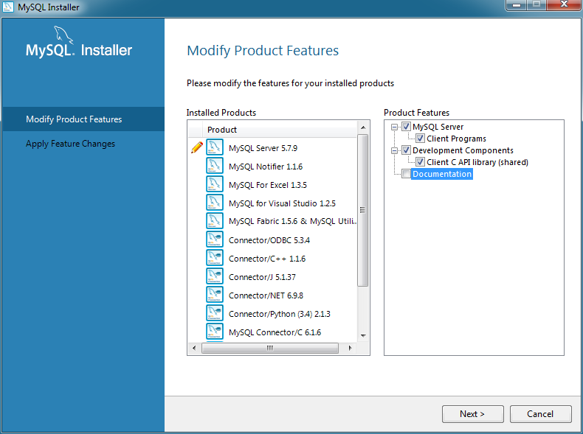
Task: Select the Connector/NET 6.9.8 row
Action: [272, 295]
